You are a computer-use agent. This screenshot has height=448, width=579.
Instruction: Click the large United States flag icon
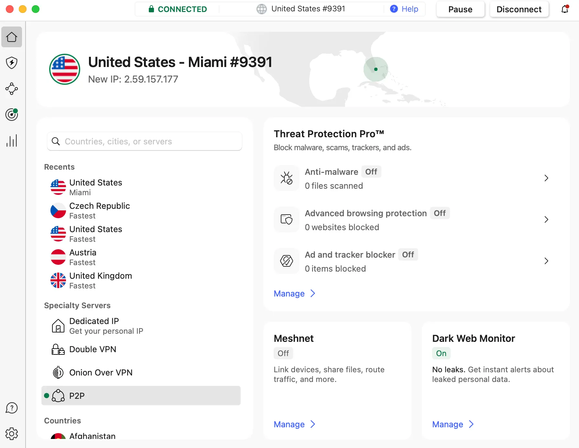pos(65,69)
